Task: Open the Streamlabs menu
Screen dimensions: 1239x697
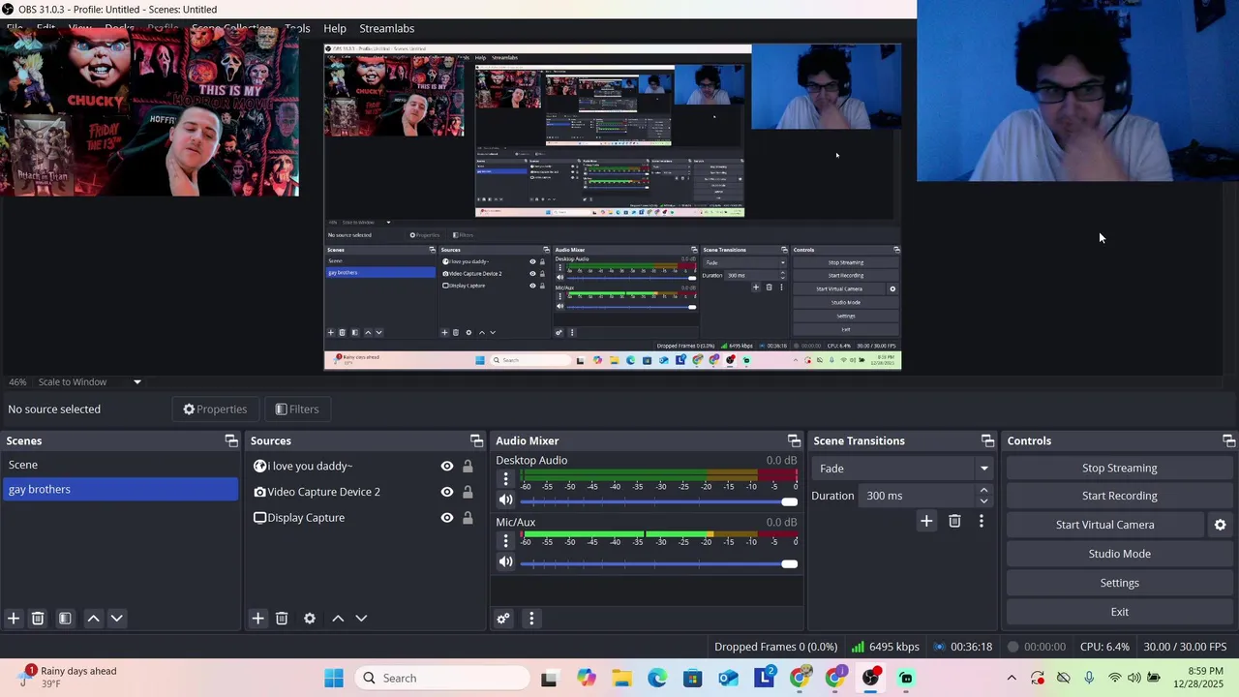Action: coord(387,28)
